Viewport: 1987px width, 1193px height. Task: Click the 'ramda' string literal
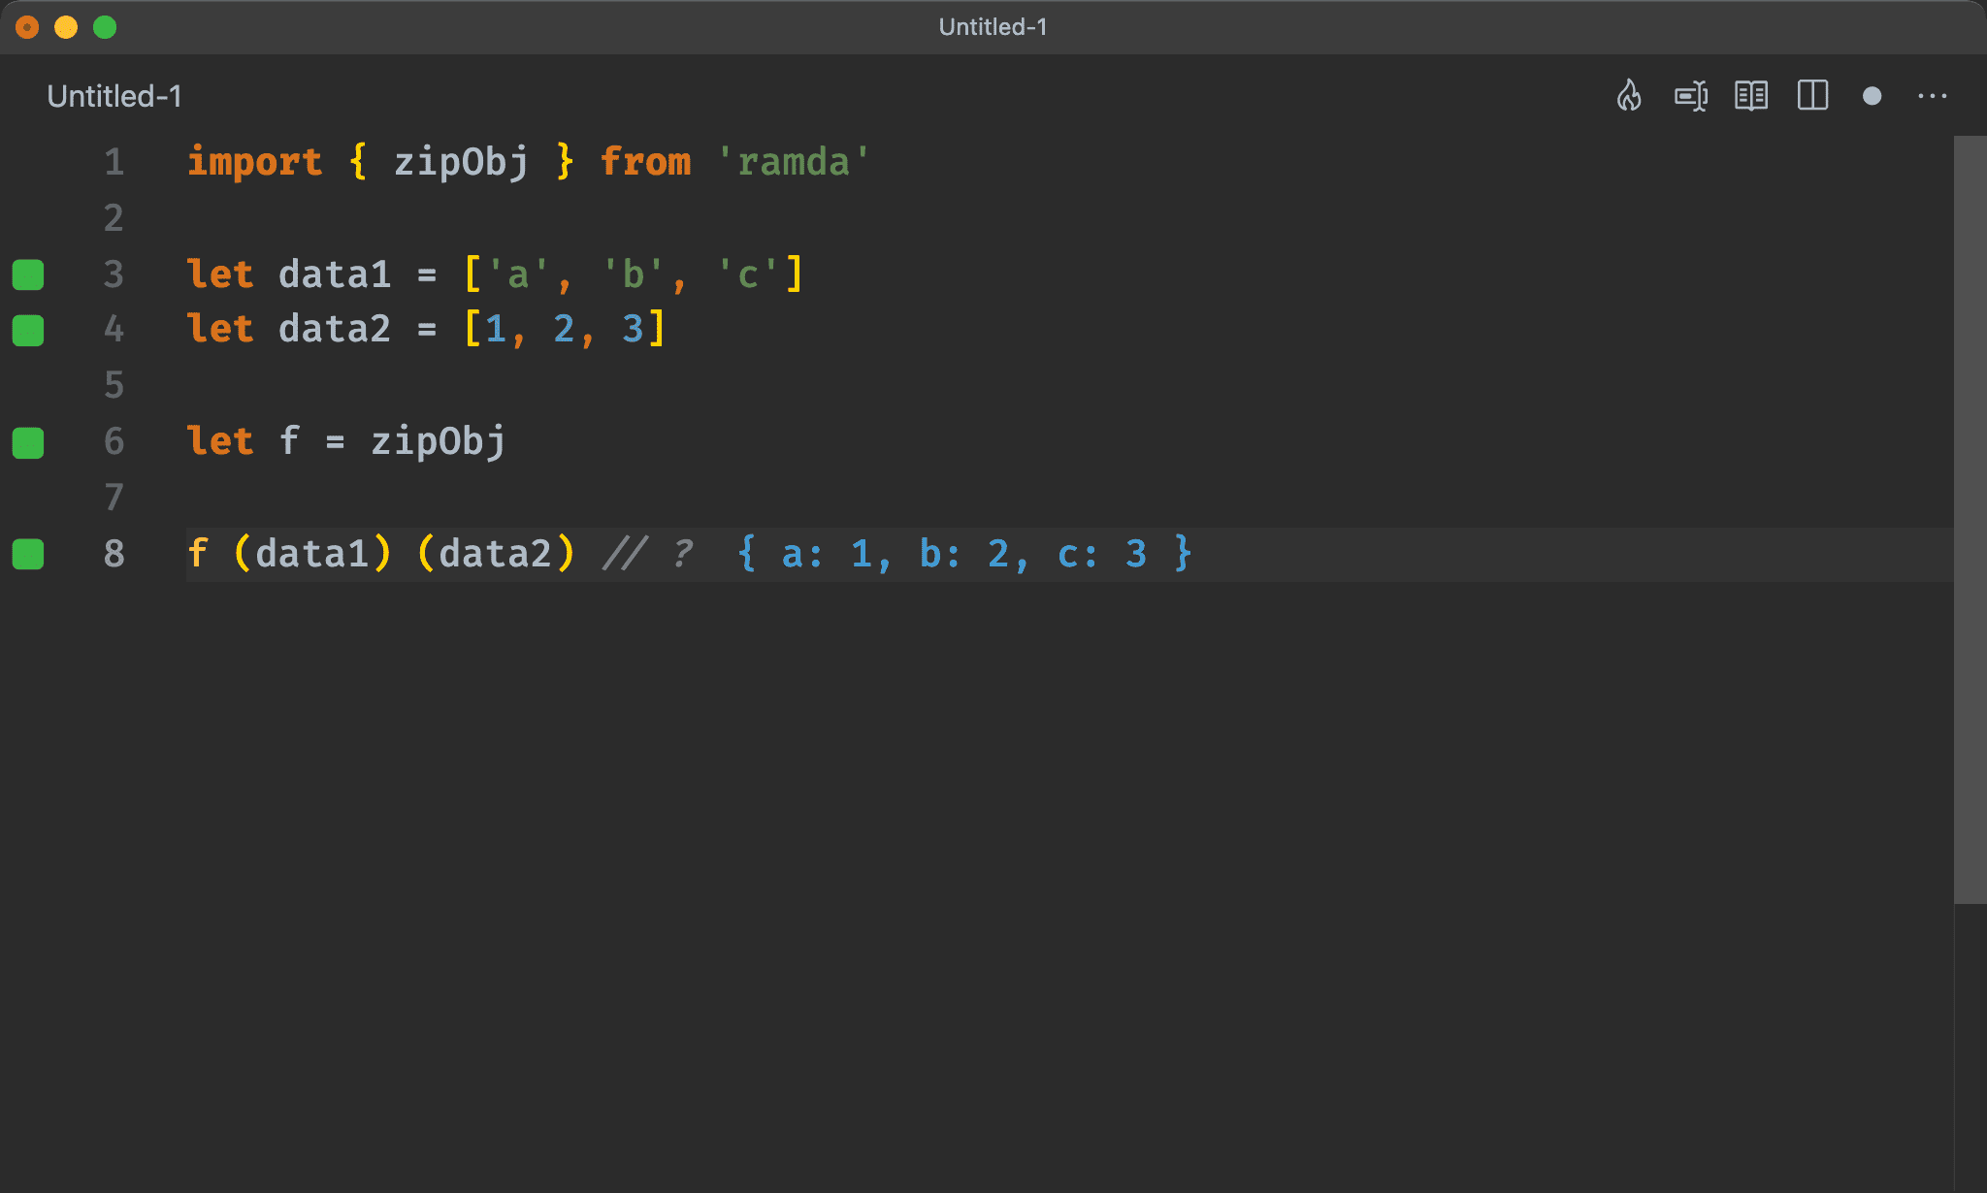pos(794,162)
